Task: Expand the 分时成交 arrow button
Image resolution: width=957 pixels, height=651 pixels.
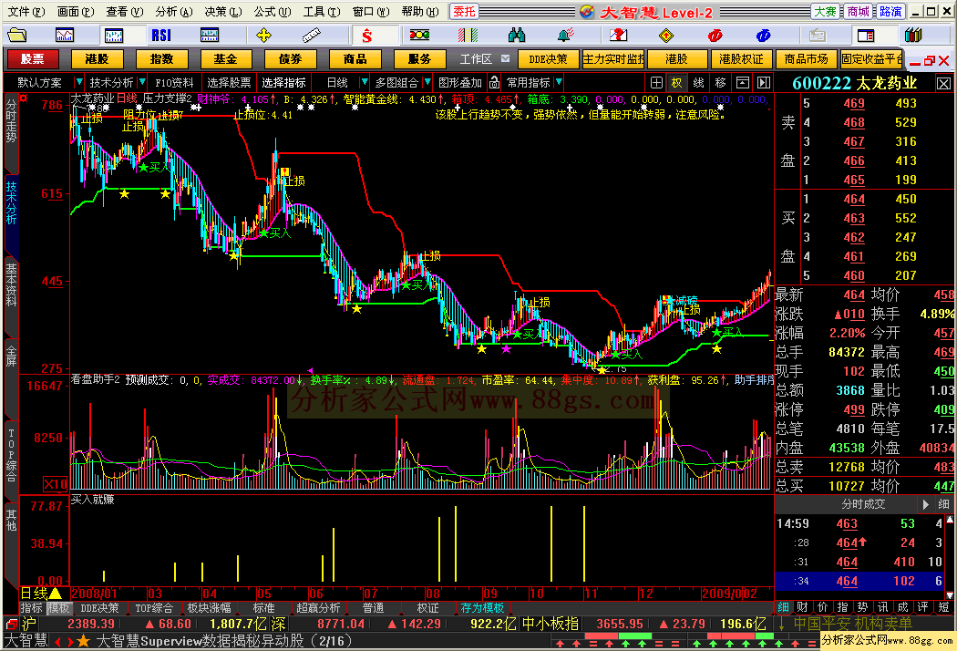Action: click(x=926, y=504)
